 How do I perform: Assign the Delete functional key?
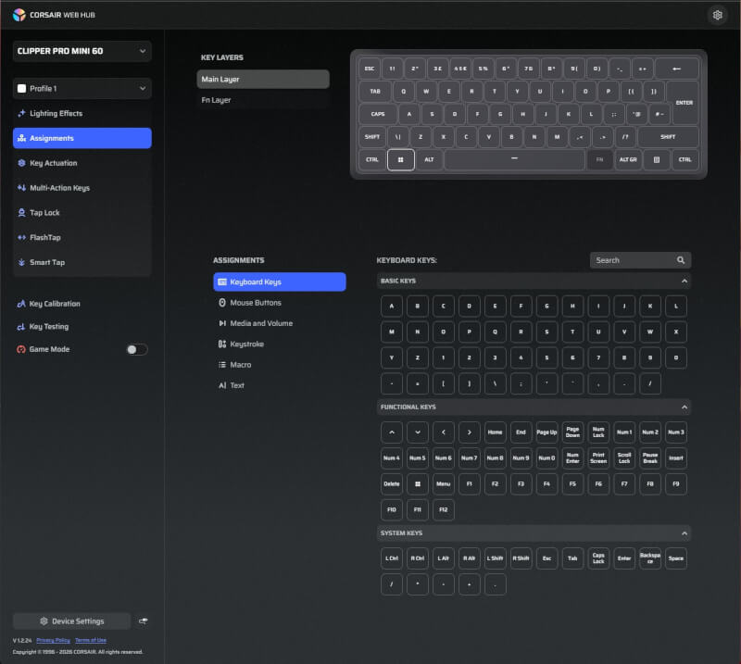click(x=392, y=484)
